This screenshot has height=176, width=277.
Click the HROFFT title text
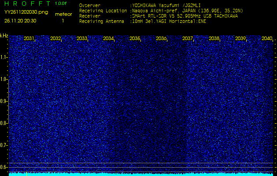27,4
